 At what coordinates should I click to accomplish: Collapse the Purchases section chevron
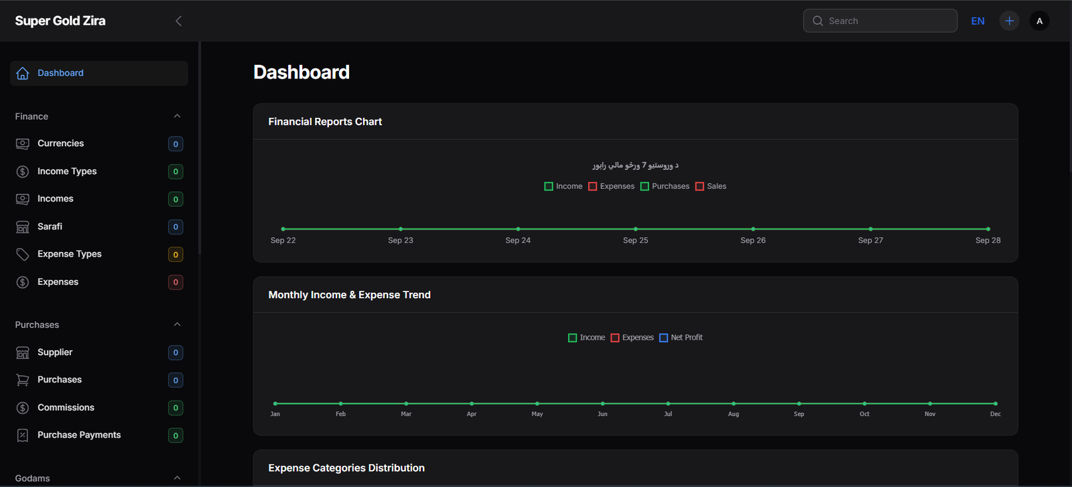[177, 325]
